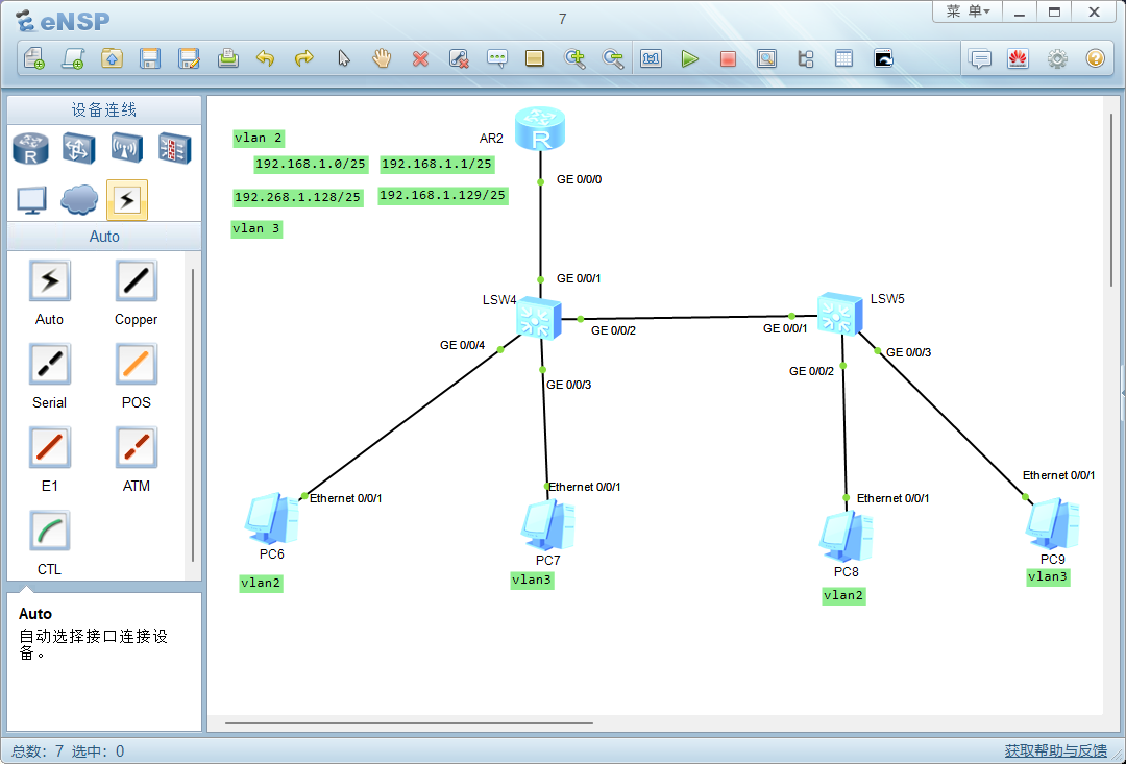The image size is (1126, 764).
Task: Pick the firewall device category icon
Action: coord(175,149)
